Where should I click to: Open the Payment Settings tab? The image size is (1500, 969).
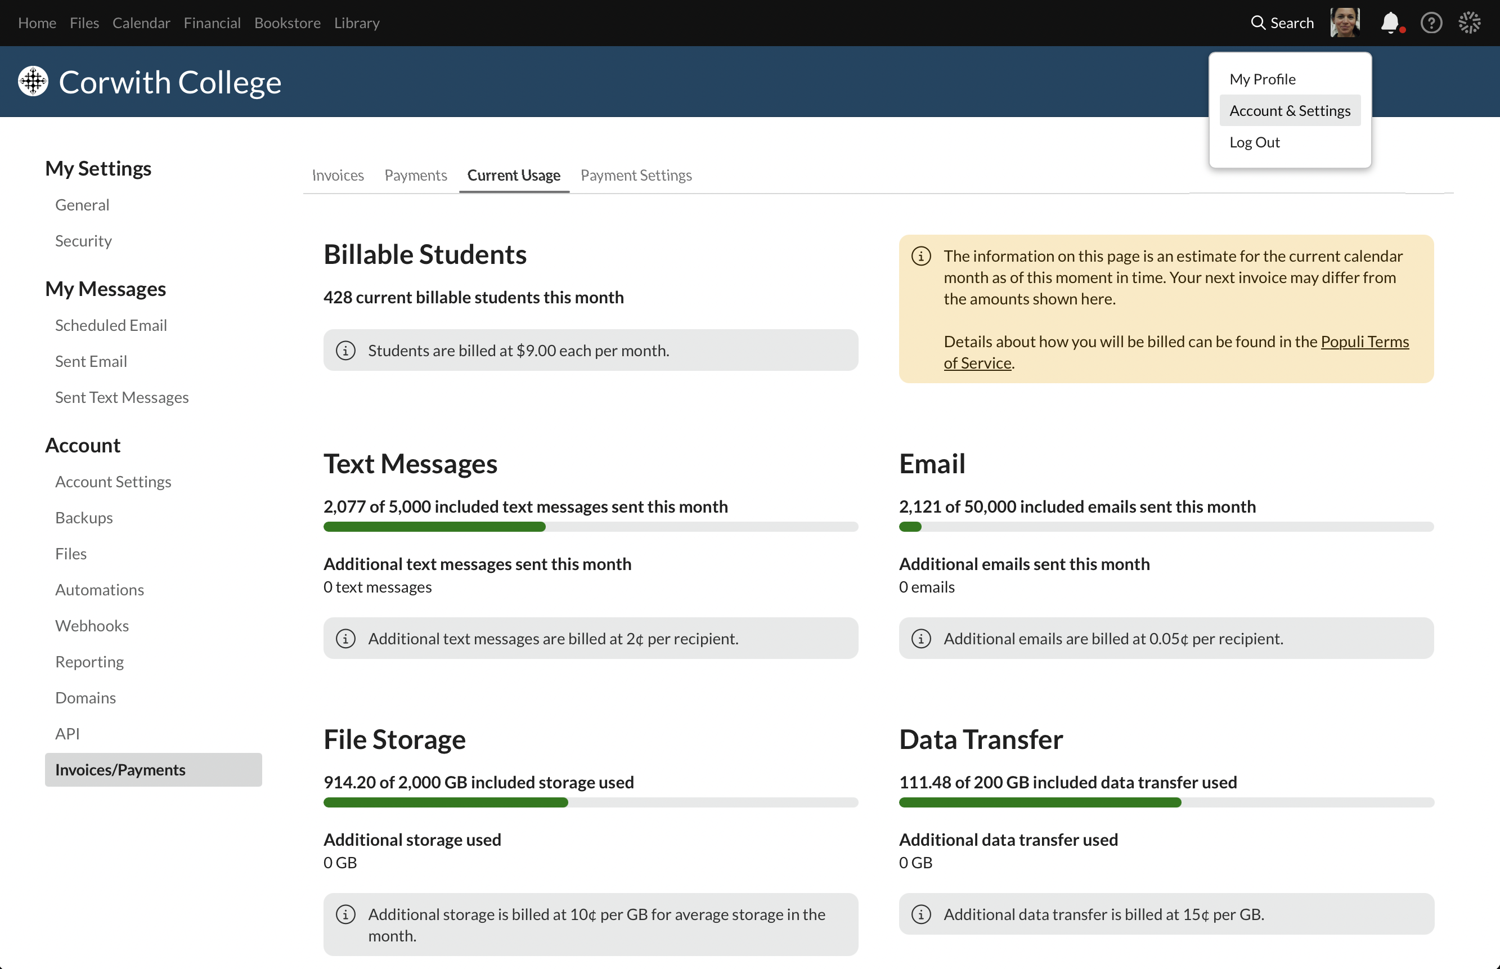(636, 176)
